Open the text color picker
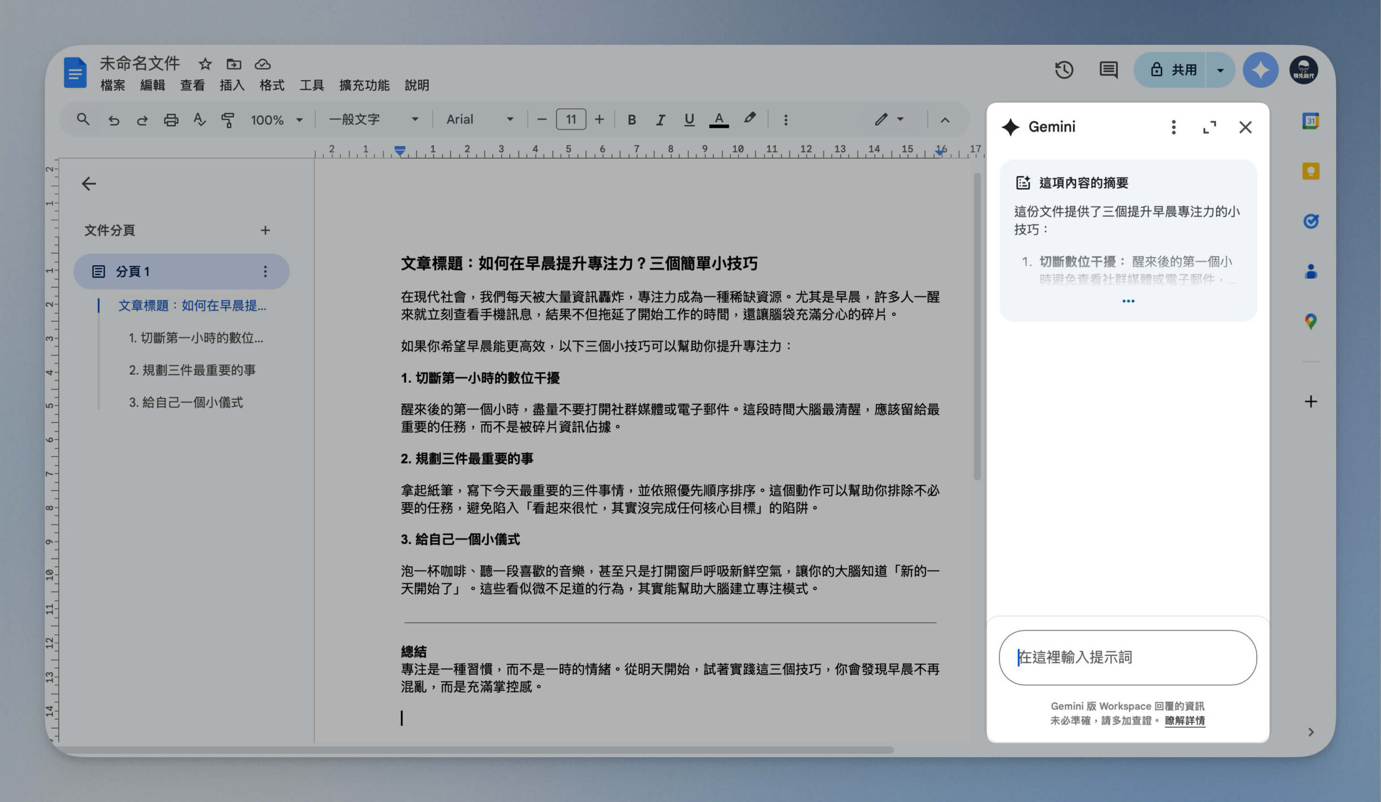This screenshot has height=802, width=1381. pyautogui.click(x=719, y=119)
